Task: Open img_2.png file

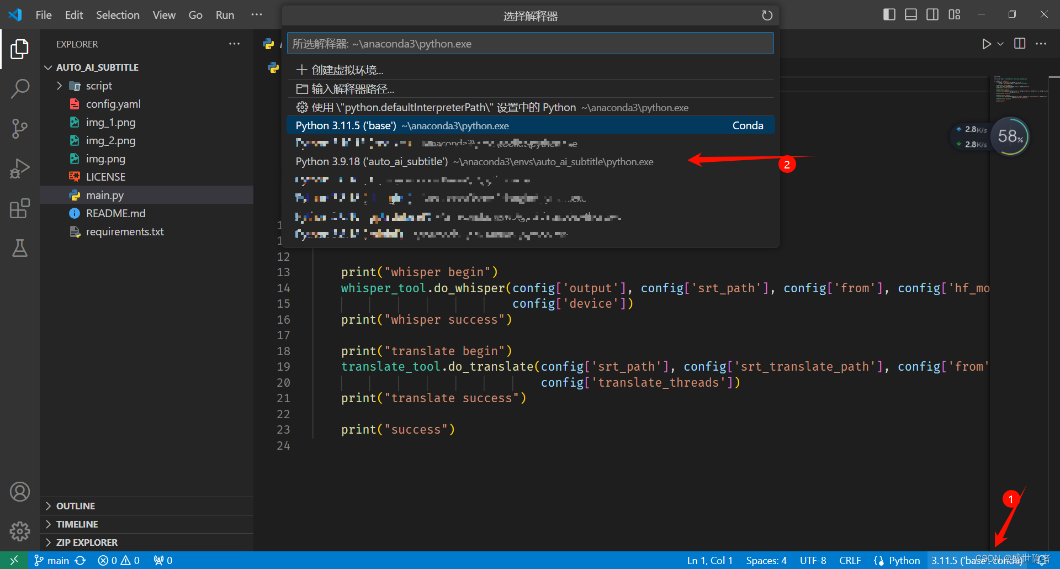Action: point(146,140)
